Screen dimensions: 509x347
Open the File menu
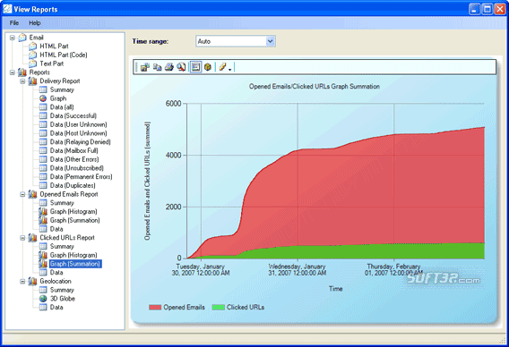click(x=14, y=23)
